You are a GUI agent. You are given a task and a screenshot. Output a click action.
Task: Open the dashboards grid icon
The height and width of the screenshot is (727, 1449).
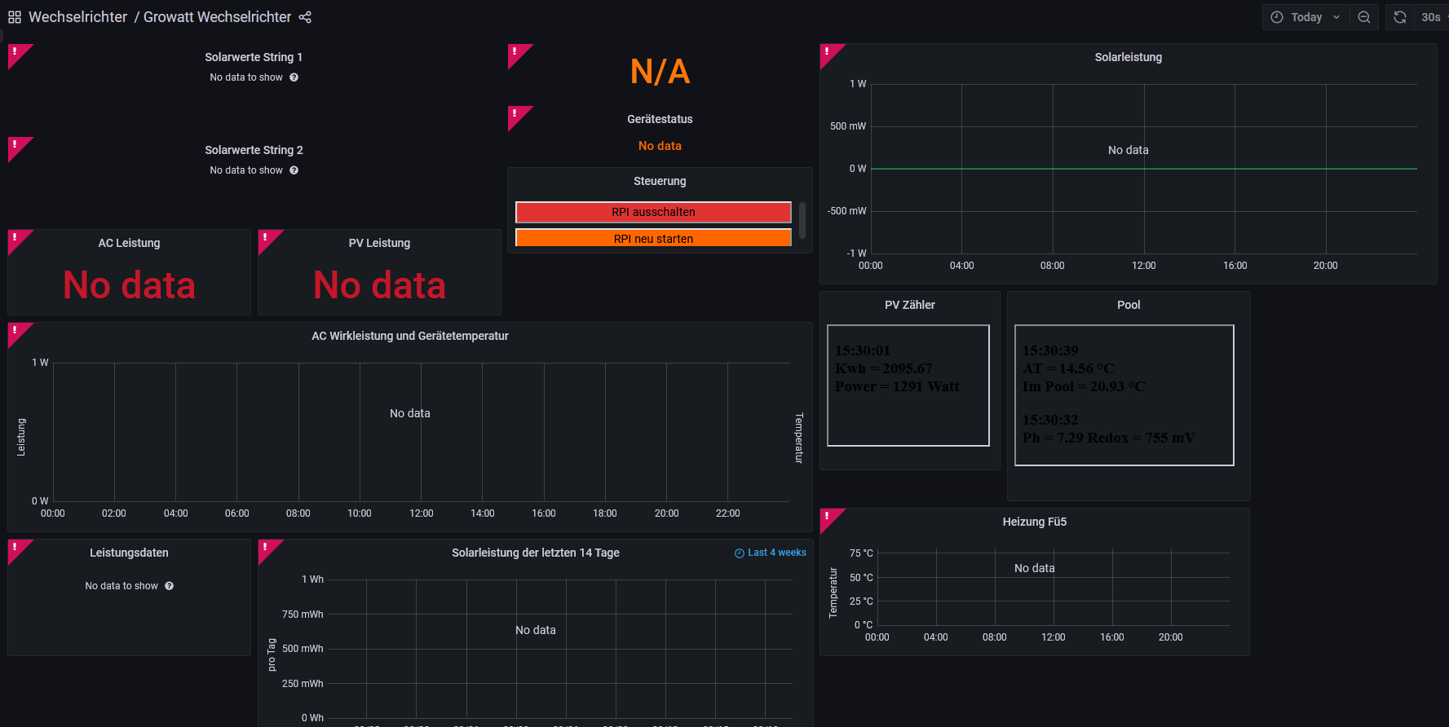(15, 17)
